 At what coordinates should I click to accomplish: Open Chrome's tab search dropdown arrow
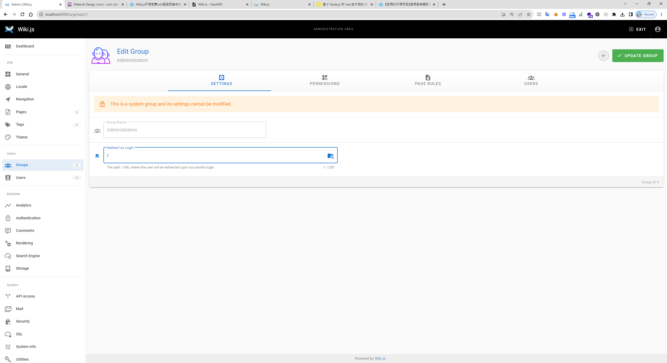point(625,4)
